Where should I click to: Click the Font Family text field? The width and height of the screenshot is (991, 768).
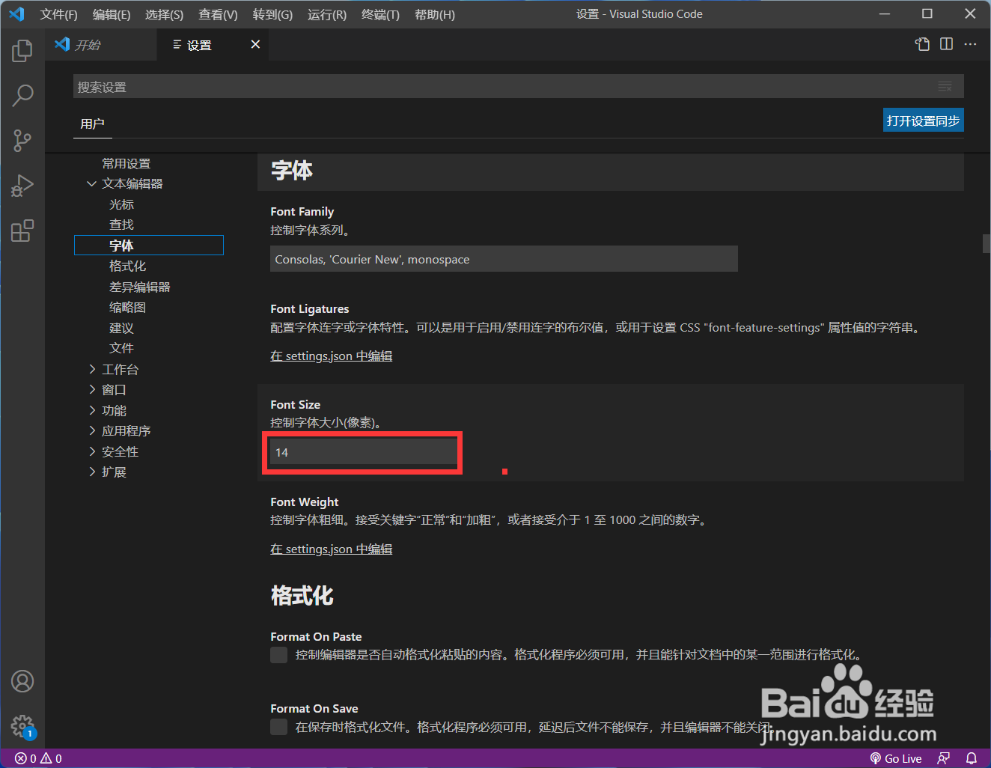click(x=504, y=259)
